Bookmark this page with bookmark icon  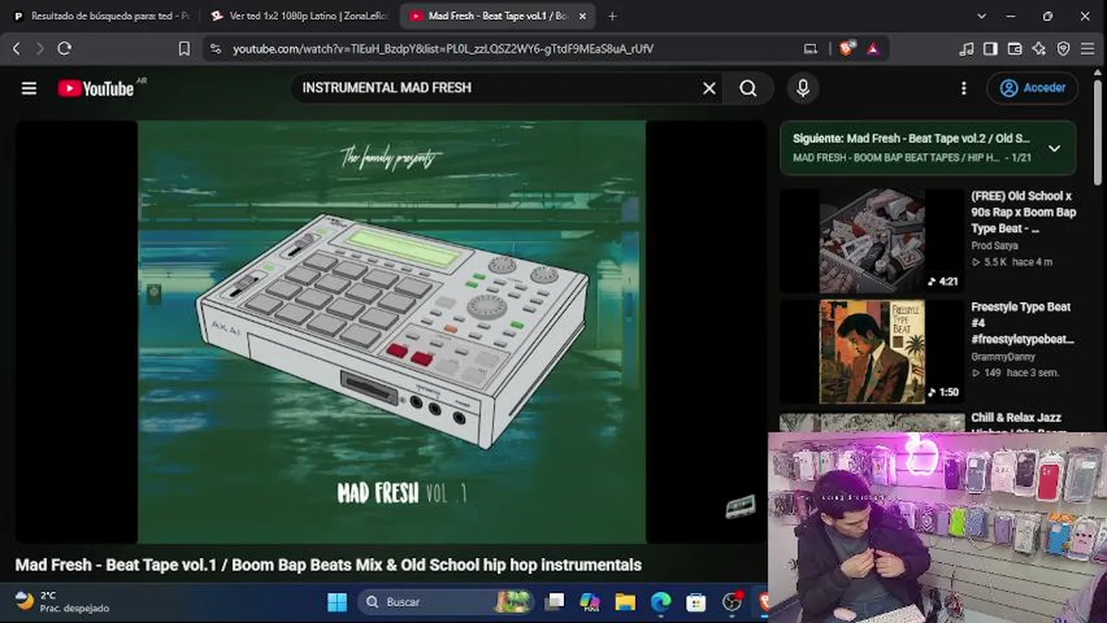tap(184, 48)
